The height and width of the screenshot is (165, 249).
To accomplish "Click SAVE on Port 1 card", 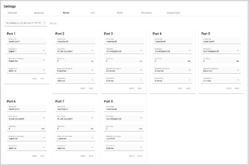I will (x=42, y=79).
